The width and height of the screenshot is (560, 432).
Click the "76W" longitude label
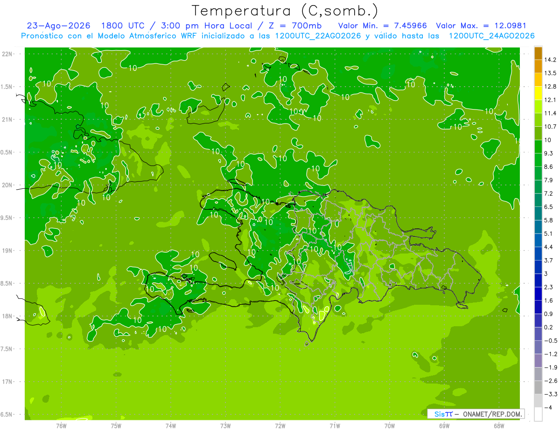pyautogui.click(x=61, y=426)
